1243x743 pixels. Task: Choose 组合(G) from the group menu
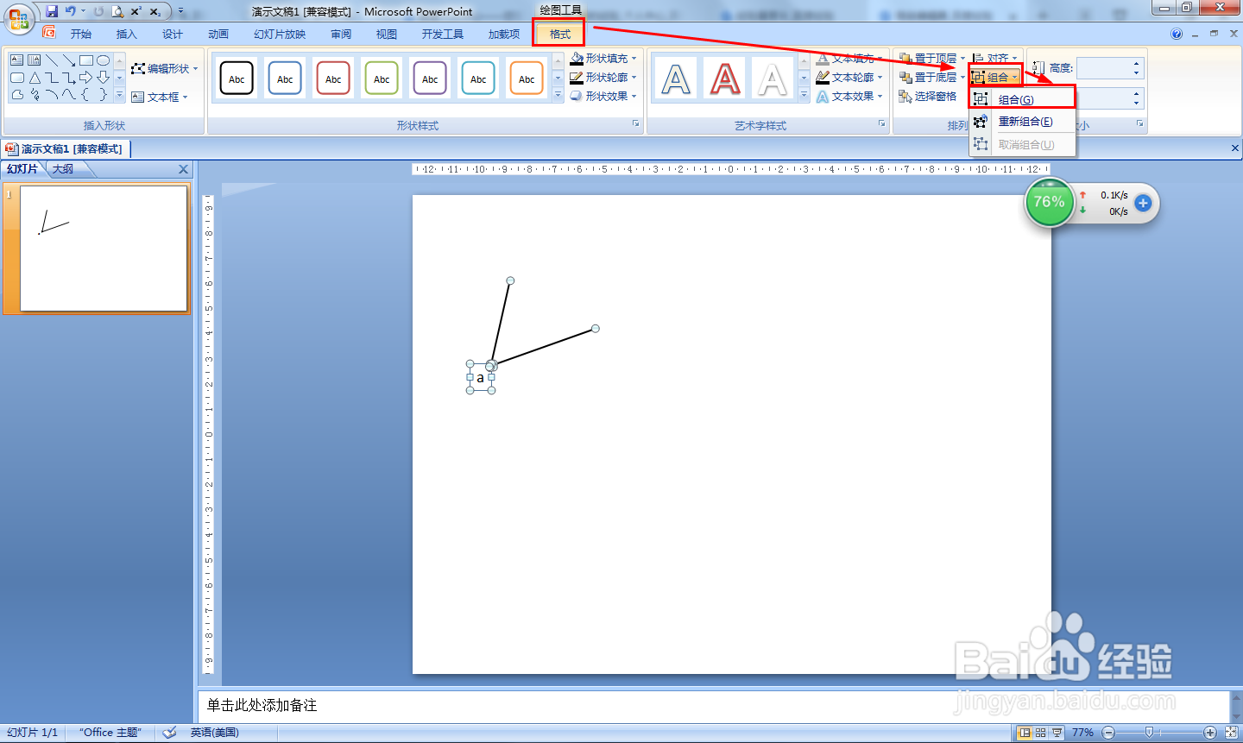[x=1023, y=99]
